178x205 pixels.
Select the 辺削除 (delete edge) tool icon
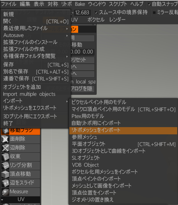click(5, 148)
